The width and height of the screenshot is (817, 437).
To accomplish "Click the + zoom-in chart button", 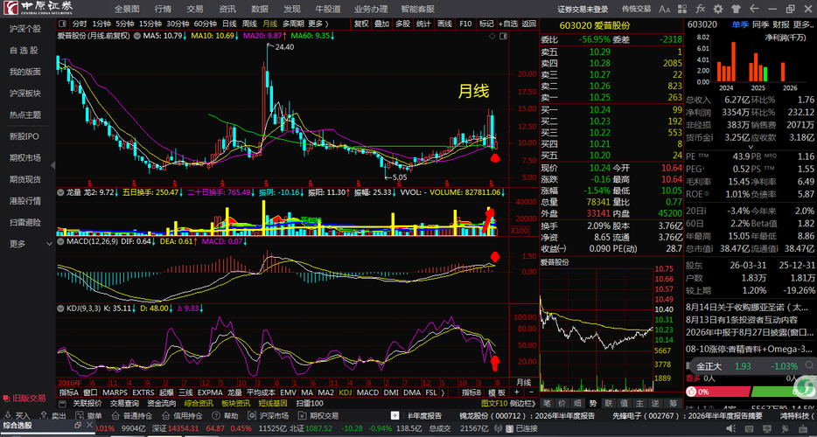I will click(x=517, y=392).
